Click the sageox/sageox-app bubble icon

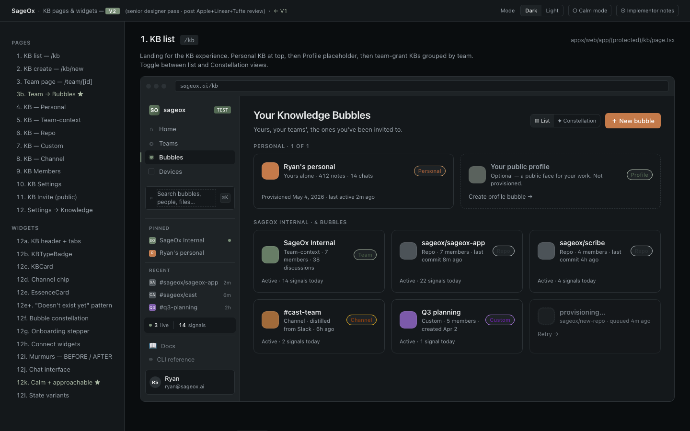[408, 251]
